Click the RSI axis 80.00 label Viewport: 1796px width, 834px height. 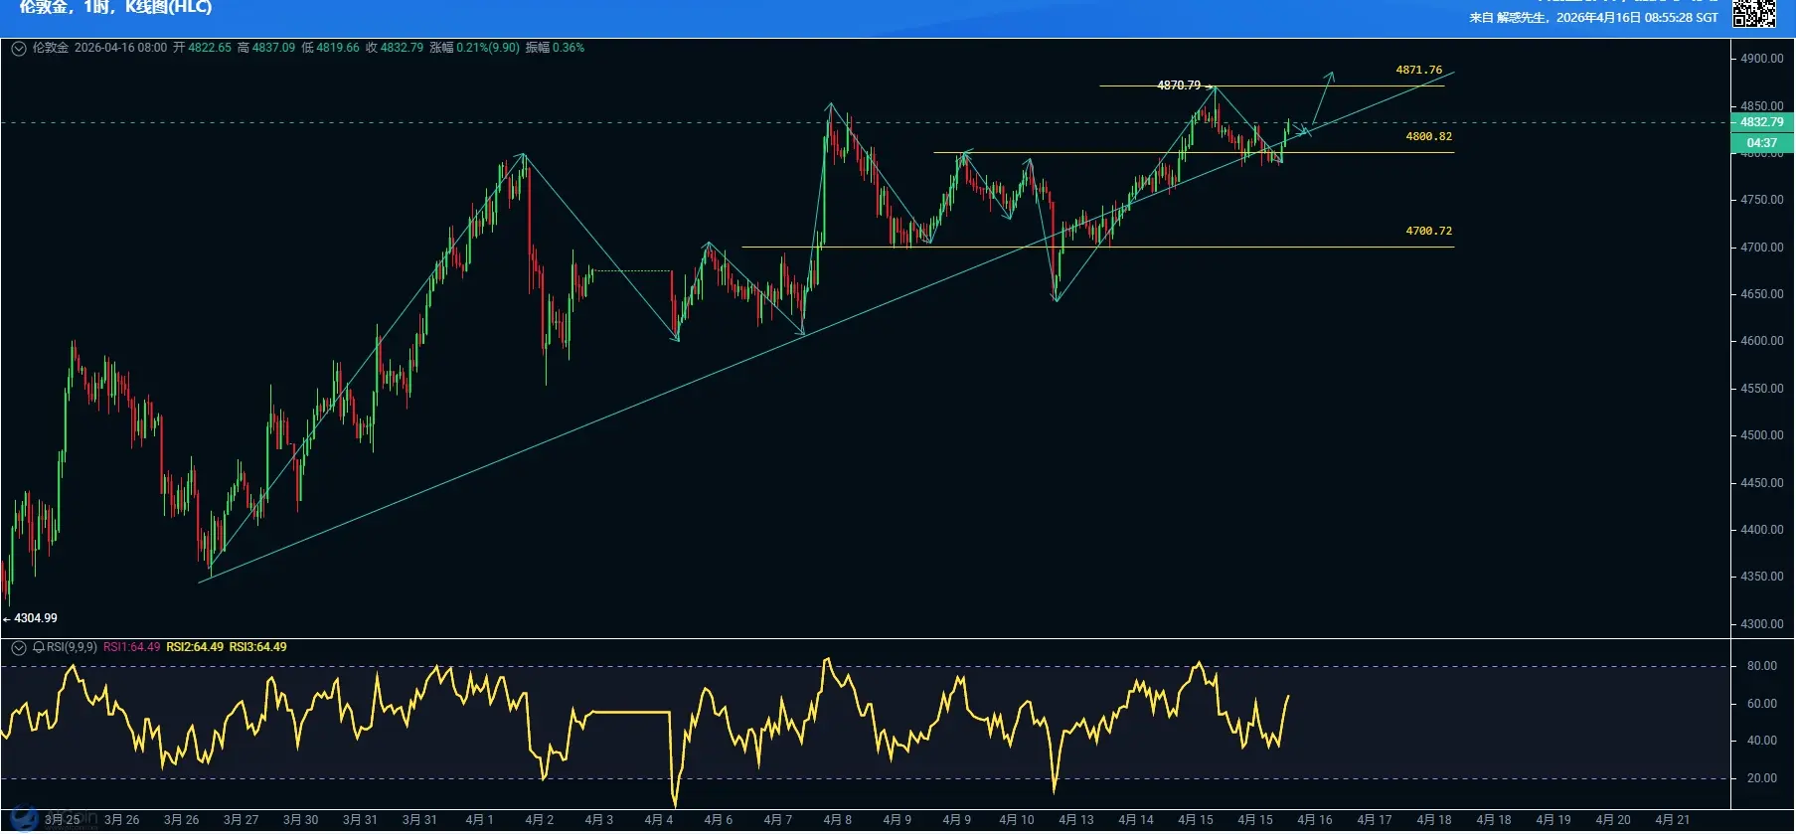click(x=1762, y=666)
